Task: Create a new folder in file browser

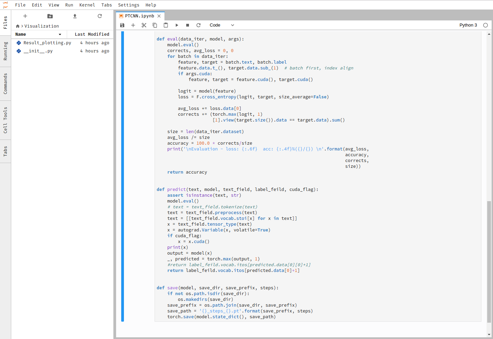Action: click(50, 16)
